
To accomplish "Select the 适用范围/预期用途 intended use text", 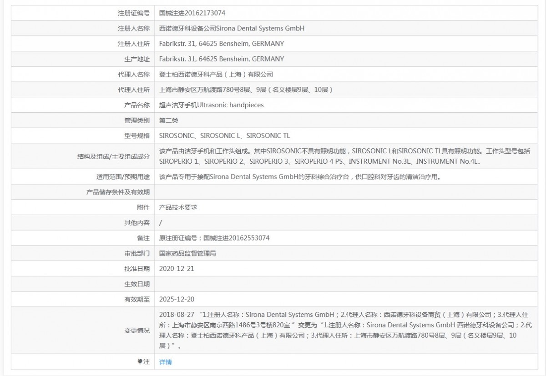I will [299, 176].
